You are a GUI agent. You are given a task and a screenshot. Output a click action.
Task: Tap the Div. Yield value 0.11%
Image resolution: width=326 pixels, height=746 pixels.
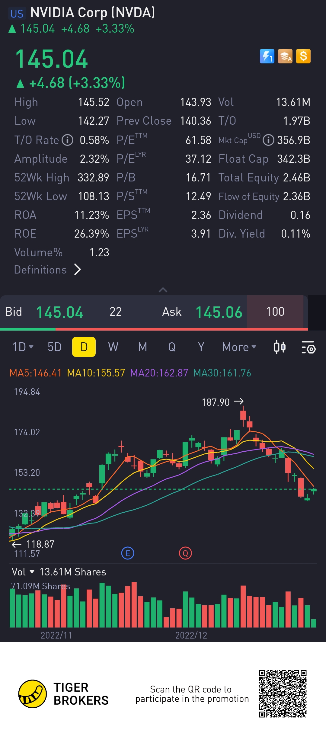(296, 234)
